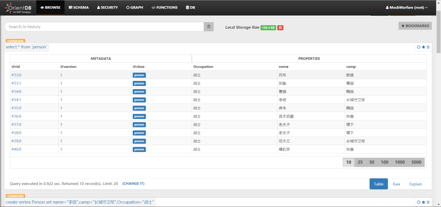Viewport: 441px width, 207px height.
Task: Set page size to 10
Action: (x=348, y=162)
